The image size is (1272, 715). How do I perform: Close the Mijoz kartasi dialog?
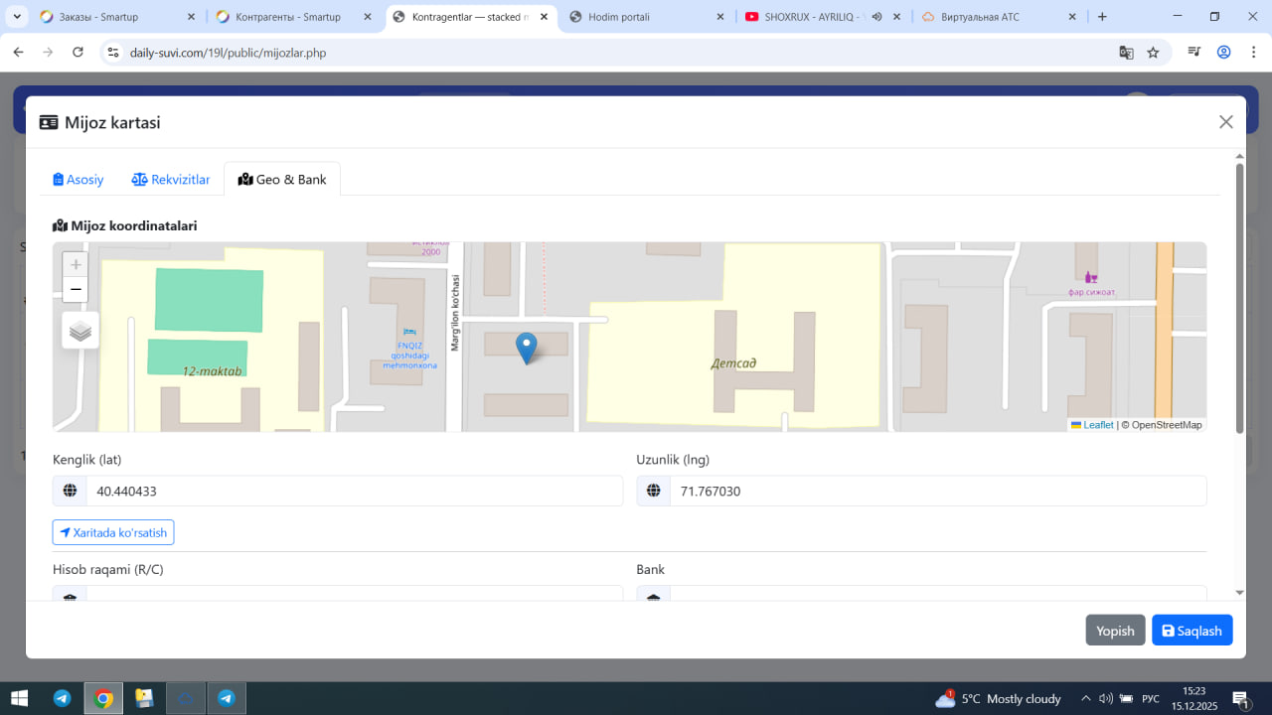1225,122
